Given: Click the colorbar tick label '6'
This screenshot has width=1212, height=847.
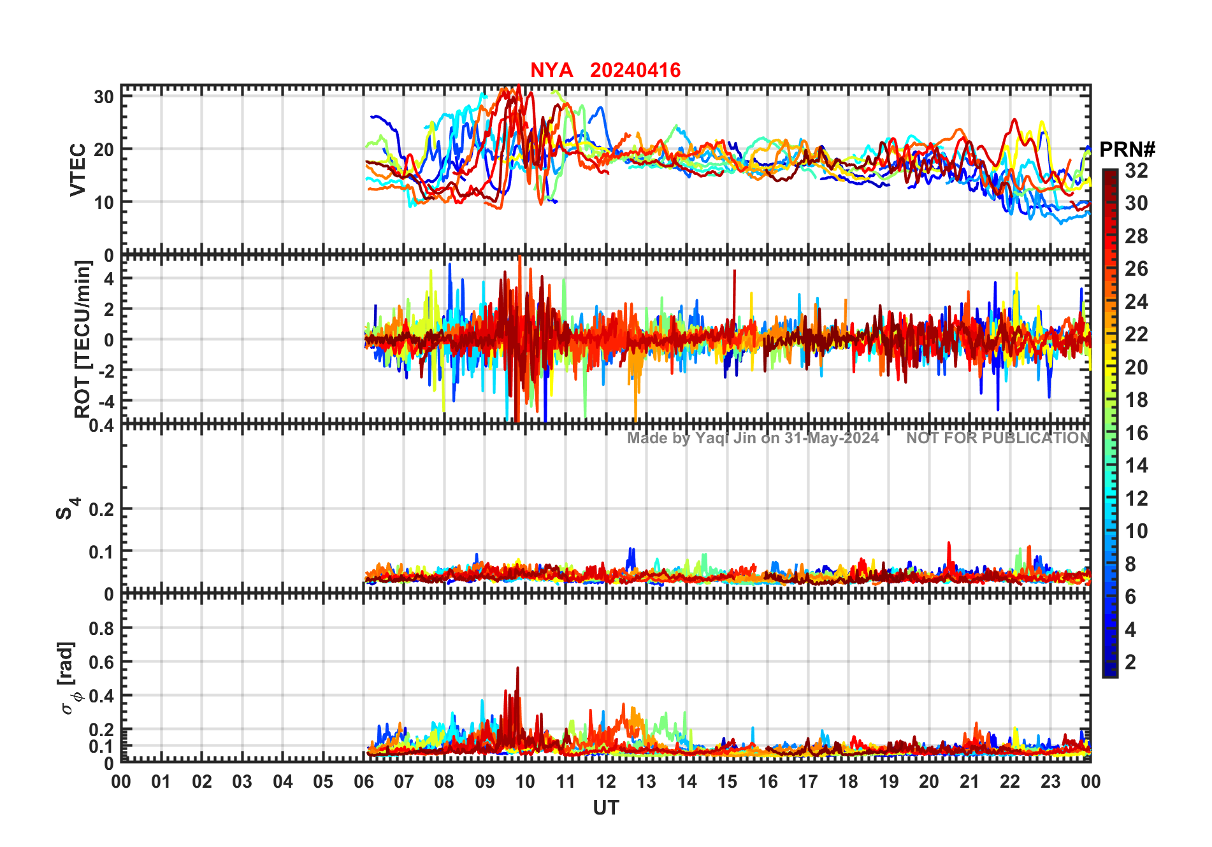Looking at the screenshot, I should tap(1130, 597).
